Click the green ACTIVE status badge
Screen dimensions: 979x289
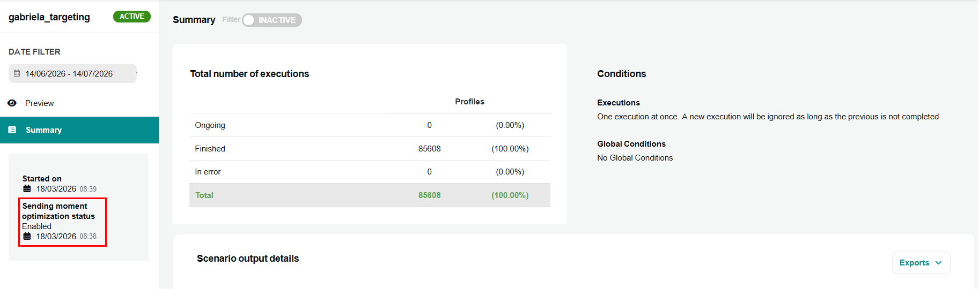[x=132, y=17]
